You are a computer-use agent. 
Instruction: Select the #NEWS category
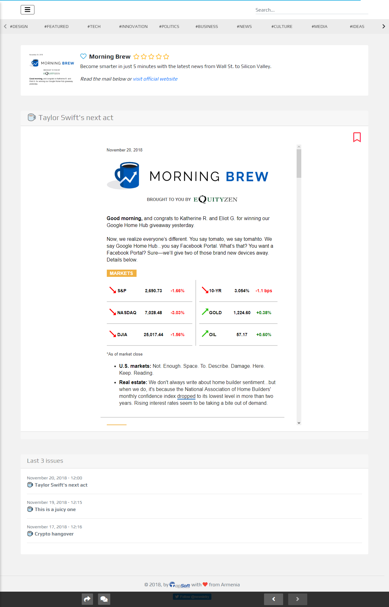tap(244, 27)
